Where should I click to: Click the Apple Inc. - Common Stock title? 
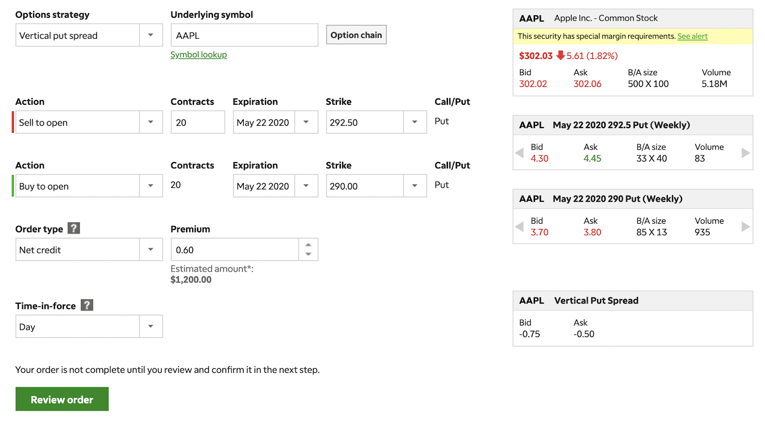click(x=606, y=18)
